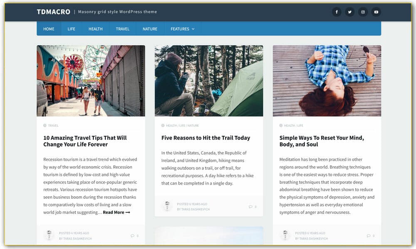Click the Read More link

click(116, 212)
